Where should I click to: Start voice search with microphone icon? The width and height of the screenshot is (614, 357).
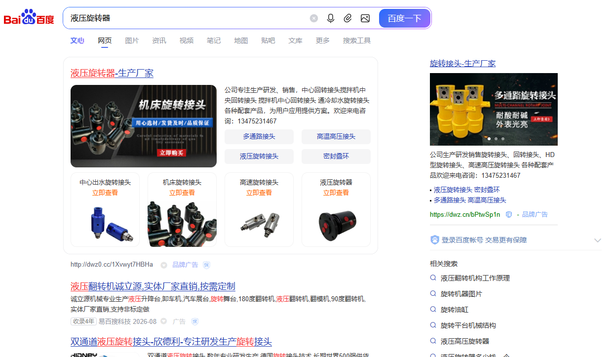[x=331, y=18]
